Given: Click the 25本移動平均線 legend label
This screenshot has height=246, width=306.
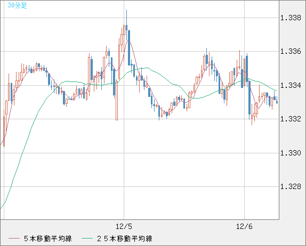Looking at the screenshot, I should 125,239.
